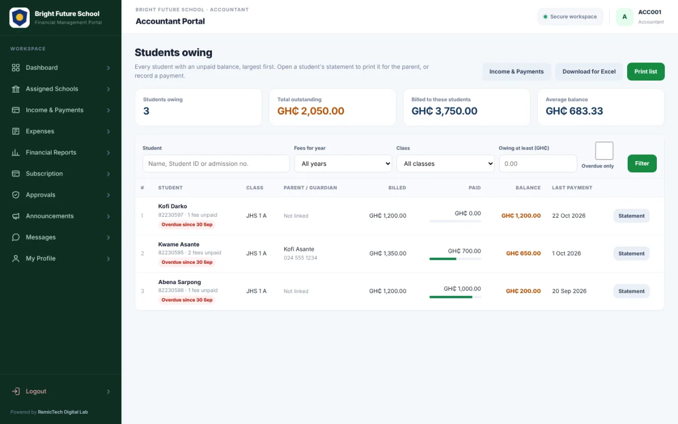Click the Announcements megaphone icon
Screen dimensions: 678x424
tap(16, 216)
